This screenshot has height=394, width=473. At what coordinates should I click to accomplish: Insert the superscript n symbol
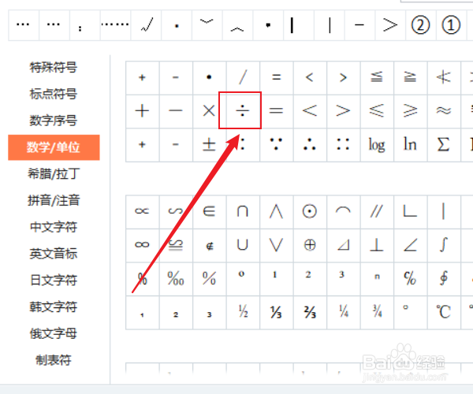pyautogui.click(x=377, y=278)
